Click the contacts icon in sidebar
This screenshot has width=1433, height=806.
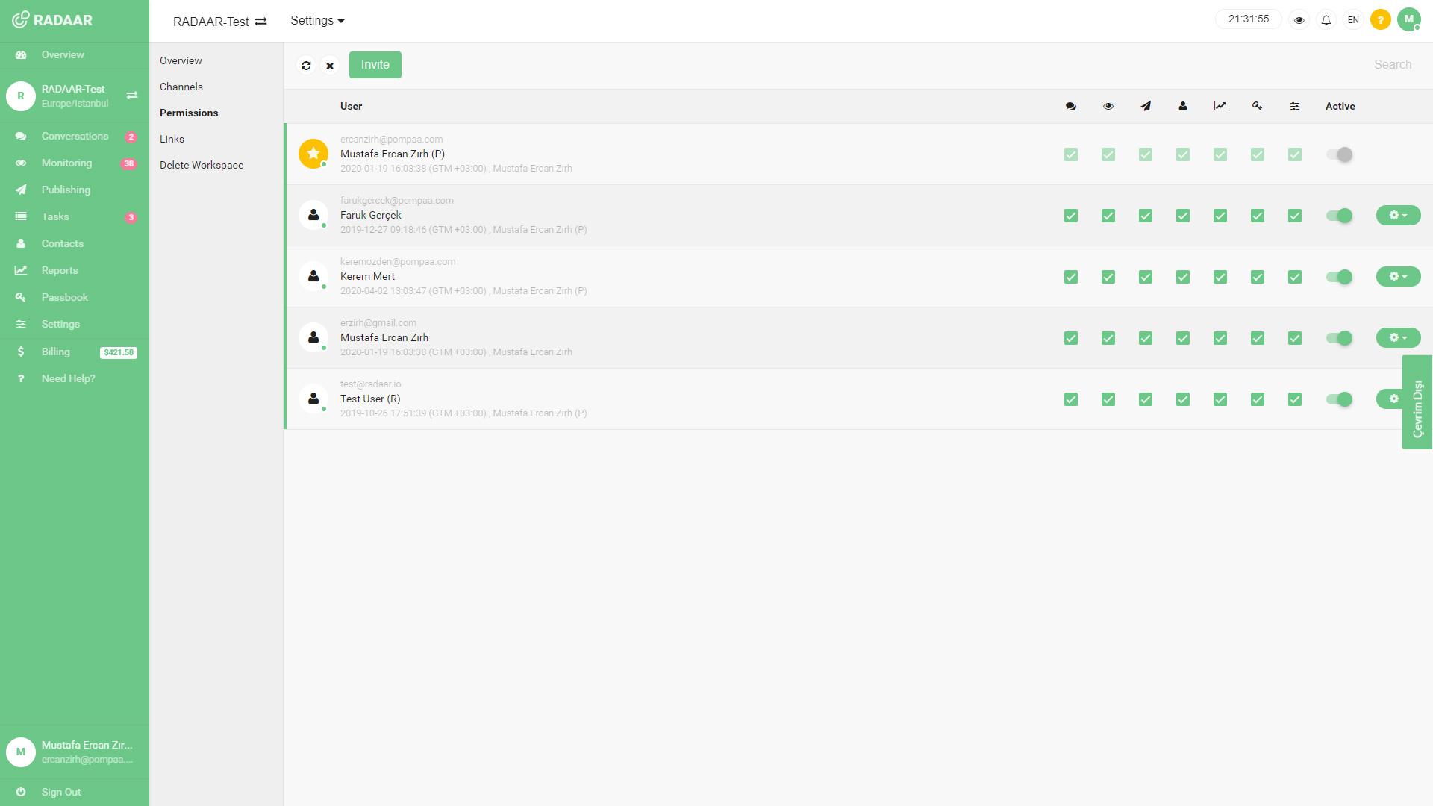pos(21,243)
